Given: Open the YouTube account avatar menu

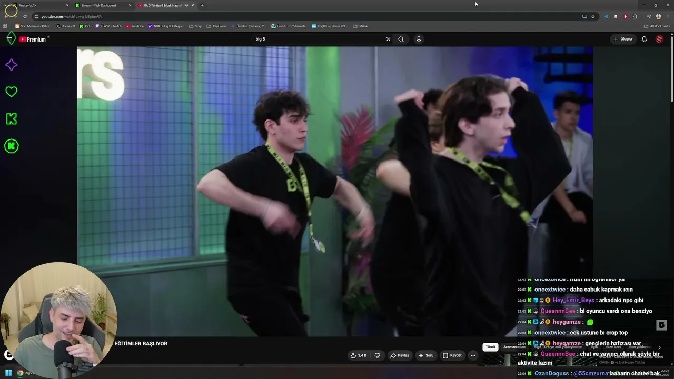Looking at the screenshot, I should tap(659, 39).
